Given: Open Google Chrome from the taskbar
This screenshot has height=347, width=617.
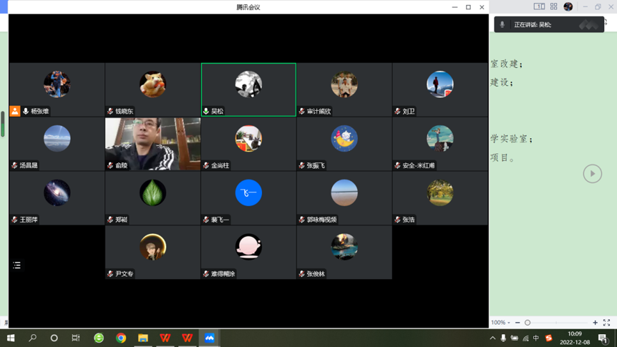Looking at the screenshot, I should coord(121,337).
